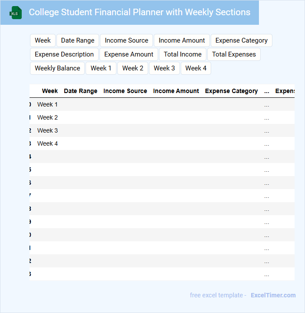Select the Expense Description tag
This screenshot has width=305, height=313.
(64, 54)
